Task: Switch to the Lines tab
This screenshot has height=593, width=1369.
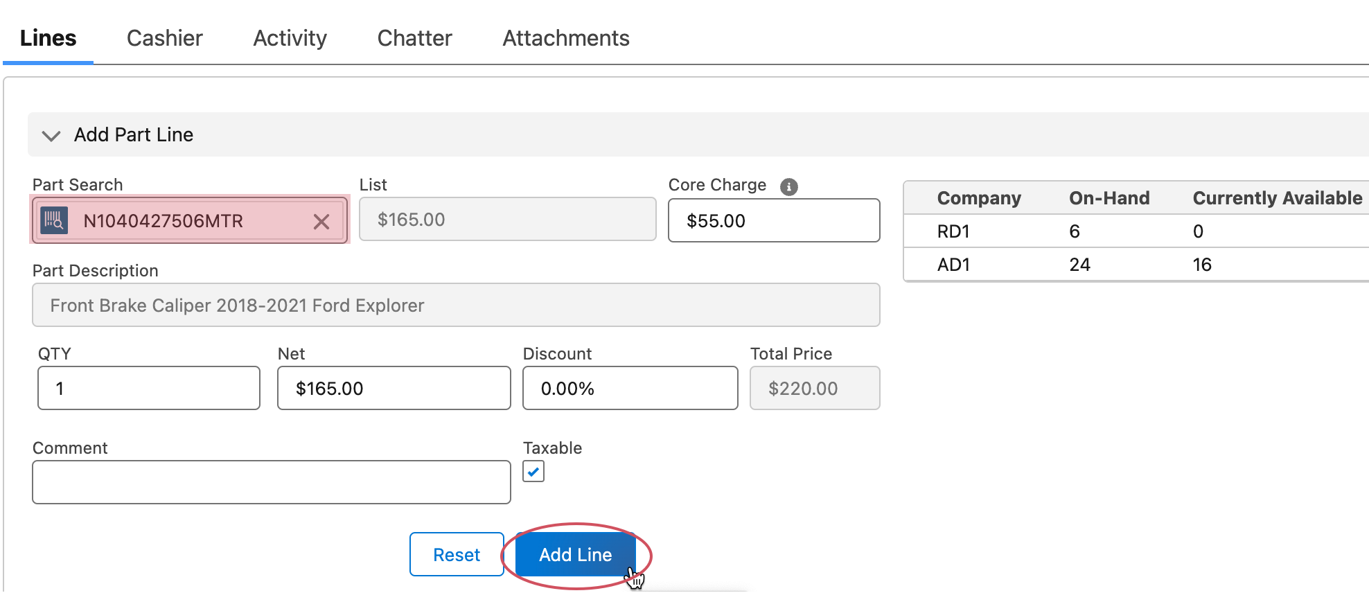Action: click(48, 38)
